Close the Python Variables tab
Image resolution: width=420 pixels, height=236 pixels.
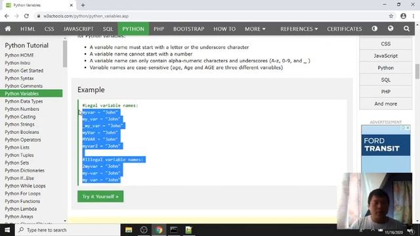click(x=72, y=5)
